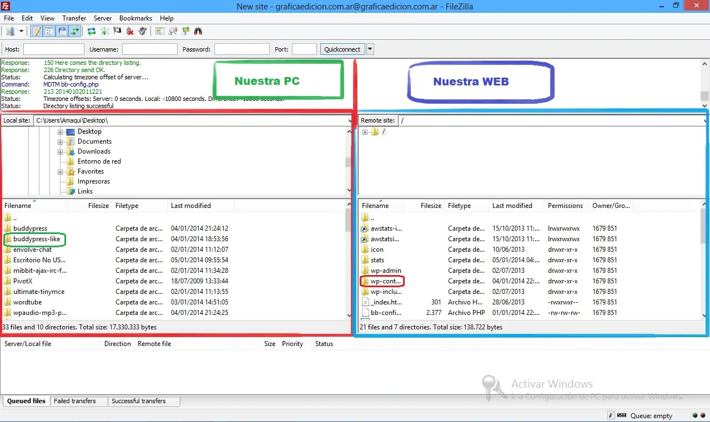Viewport: 710px width, 422px height.
Task: Select the remote stats folder
Action: pos(377,260)
